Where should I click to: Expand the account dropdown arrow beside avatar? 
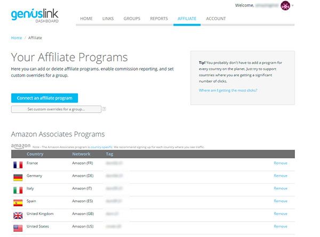[x=293, y=6]
